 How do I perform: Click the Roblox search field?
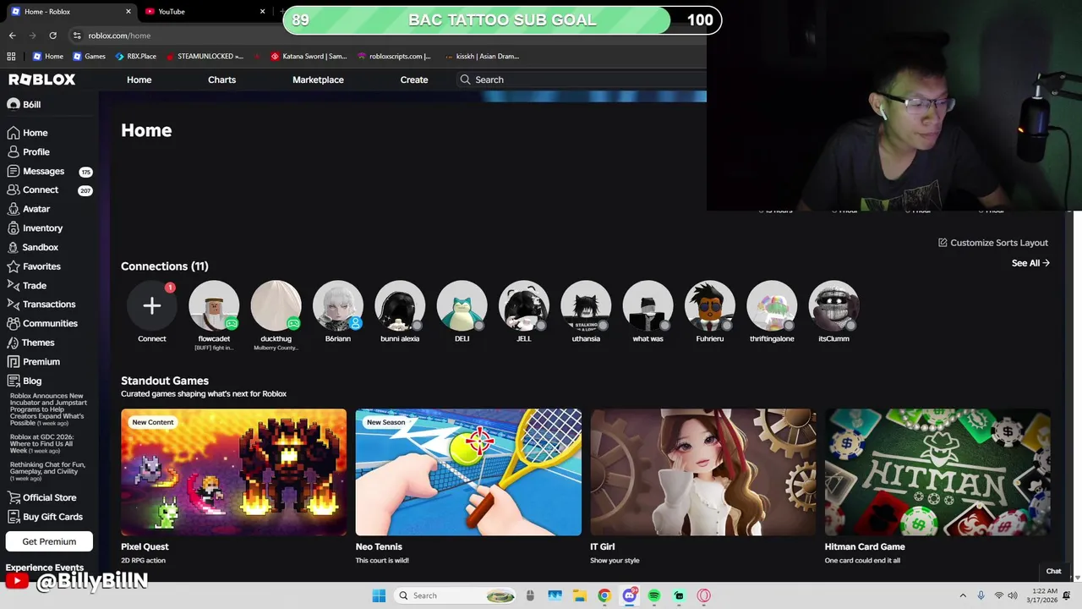582,80
